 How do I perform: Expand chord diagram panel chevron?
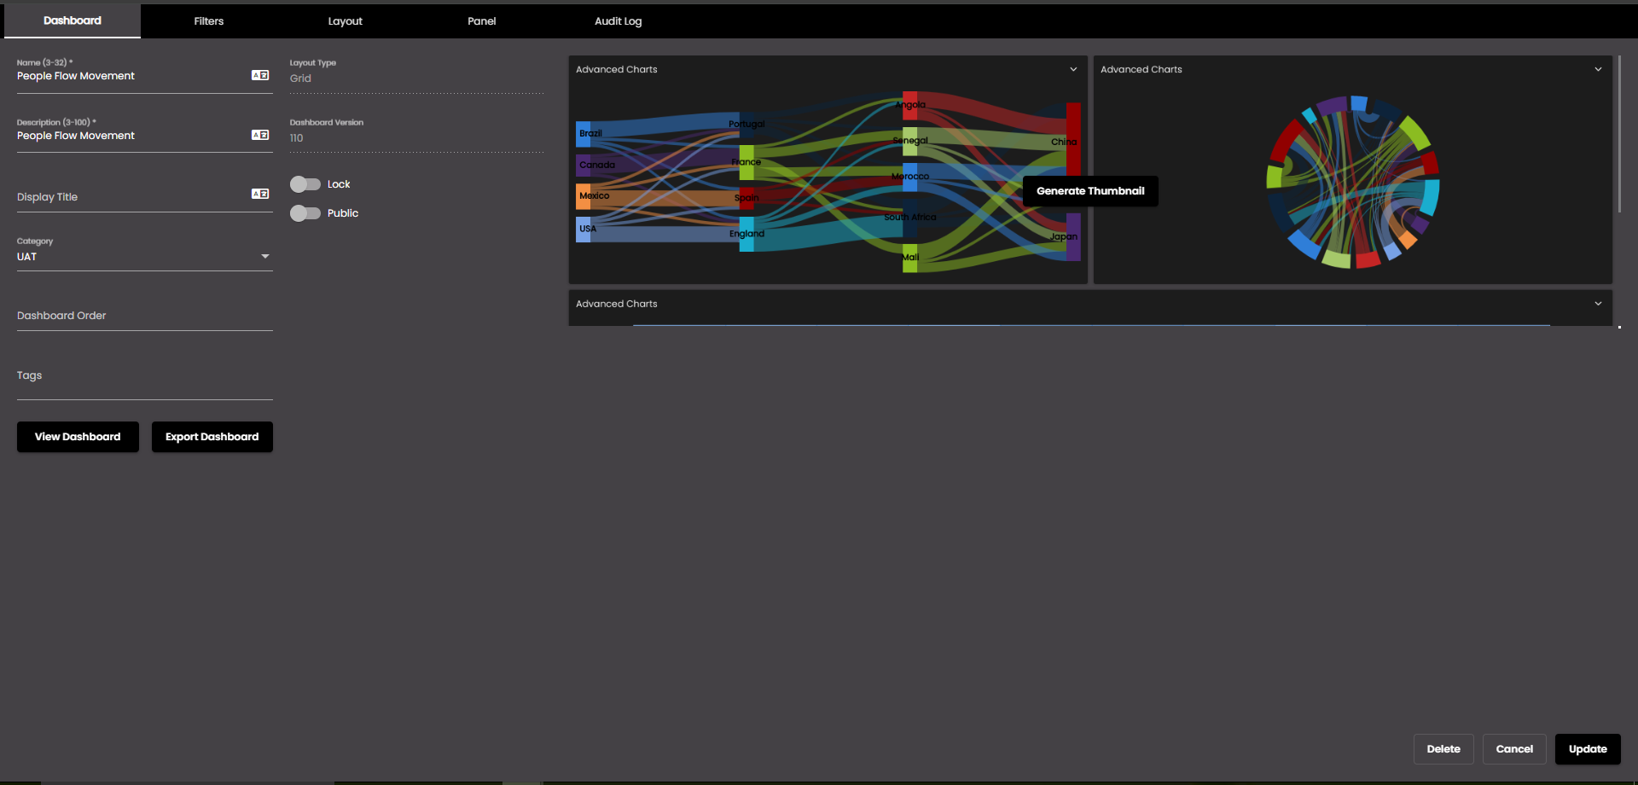click(x=1598, y=69)
